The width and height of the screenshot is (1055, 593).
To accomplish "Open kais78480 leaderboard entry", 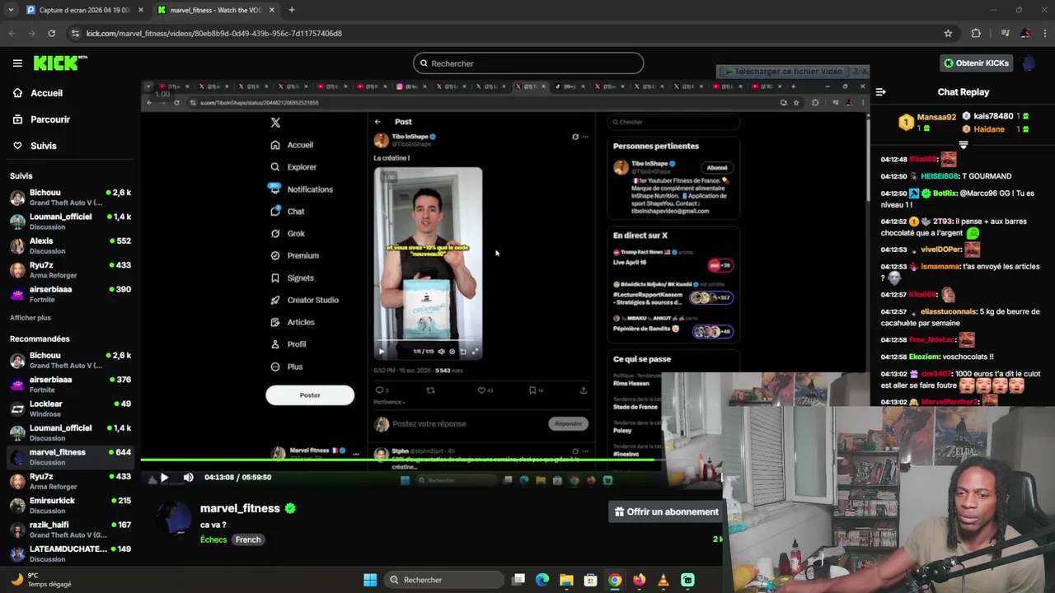I will [996, 116].
